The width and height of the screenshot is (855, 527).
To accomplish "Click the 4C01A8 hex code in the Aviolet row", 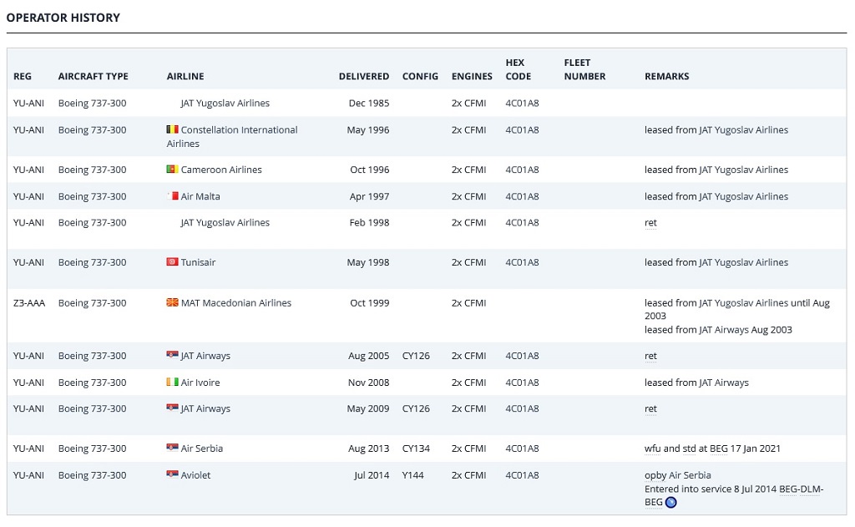I will tap(522, 475).
